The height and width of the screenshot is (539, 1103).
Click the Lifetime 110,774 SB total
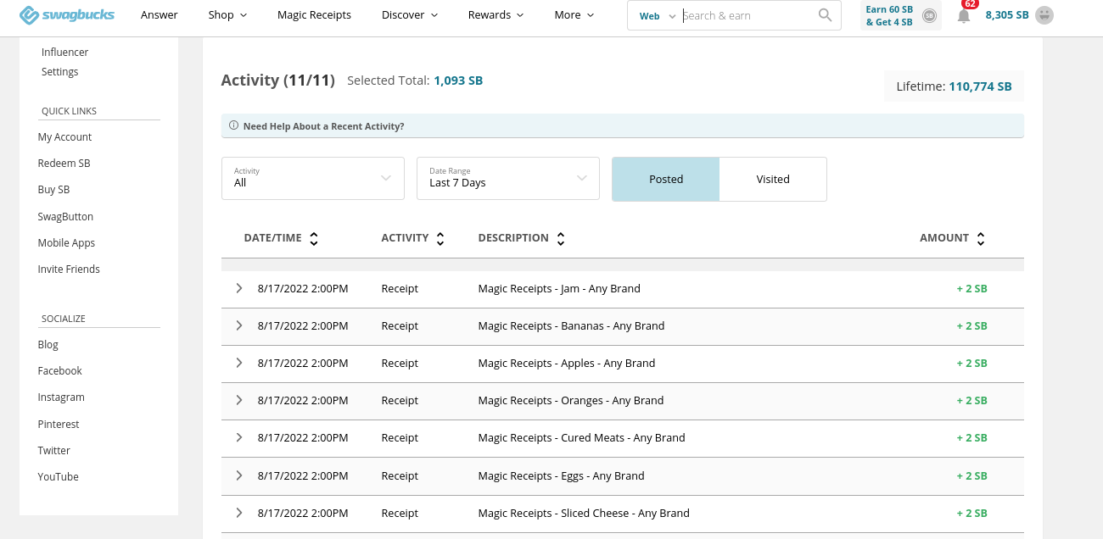(954, 86)
